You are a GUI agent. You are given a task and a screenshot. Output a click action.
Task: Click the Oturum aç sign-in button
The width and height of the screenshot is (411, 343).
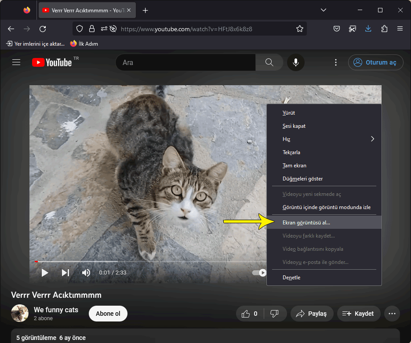pyautogui.click(x=375, y=62)
